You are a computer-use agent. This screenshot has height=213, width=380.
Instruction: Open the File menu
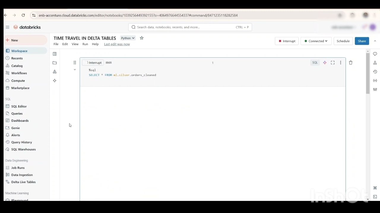(56, 44)
